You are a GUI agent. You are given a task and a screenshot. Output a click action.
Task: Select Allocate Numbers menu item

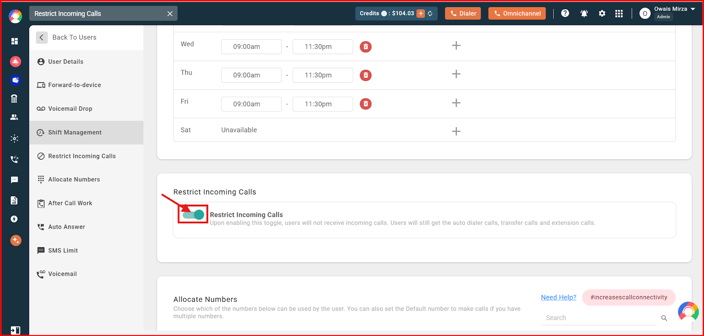pos(86,179)
